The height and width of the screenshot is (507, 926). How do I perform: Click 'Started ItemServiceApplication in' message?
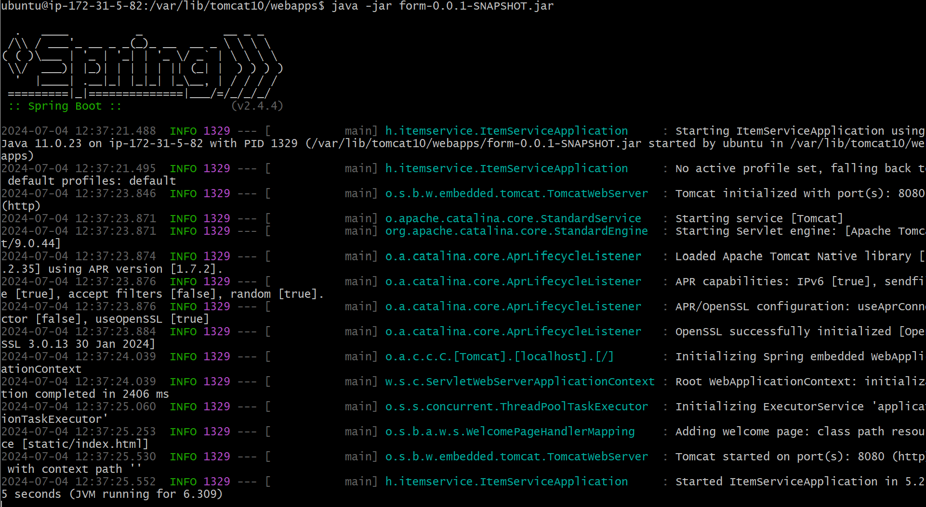(786, 482)
